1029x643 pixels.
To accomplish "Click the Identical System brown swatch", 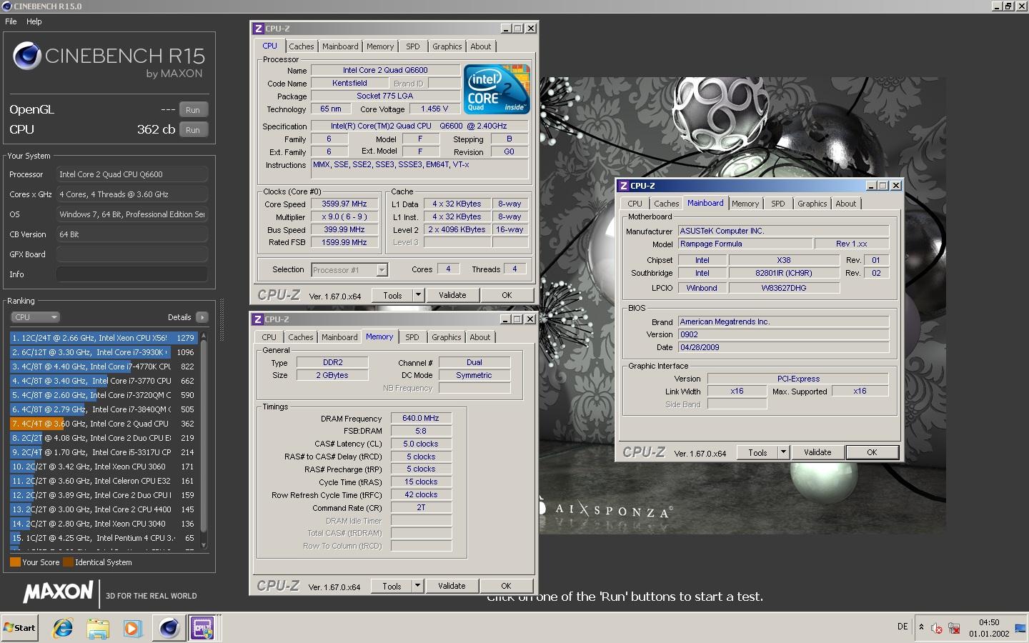I will [68, 562].
